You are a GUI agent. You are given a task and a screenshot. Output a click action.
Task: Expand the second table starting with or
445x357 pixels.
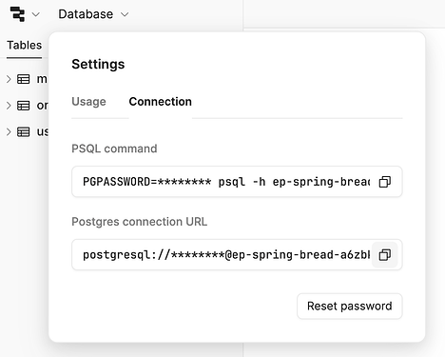(9, 106)
